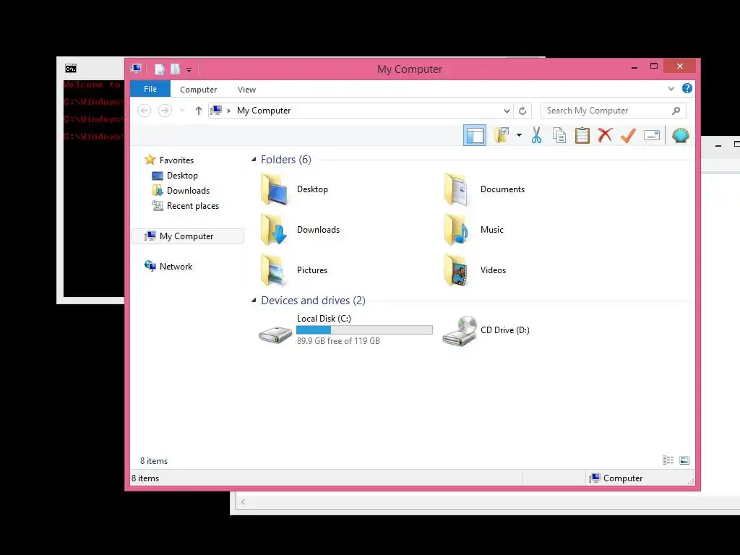Open the Properties quick access icon
The width and height of the screenshot is (740, 555).
pos(160,69)
